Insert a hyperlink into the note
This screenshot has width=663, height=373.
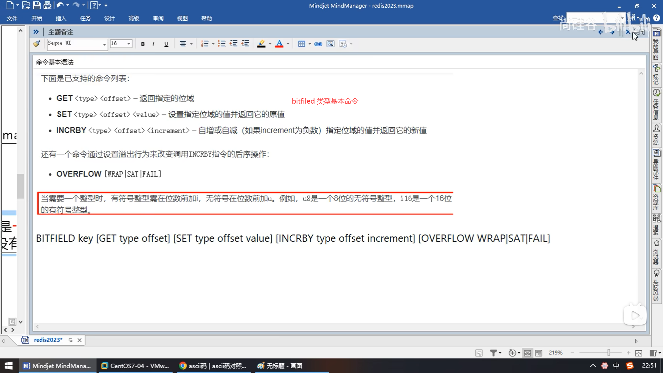318,44
